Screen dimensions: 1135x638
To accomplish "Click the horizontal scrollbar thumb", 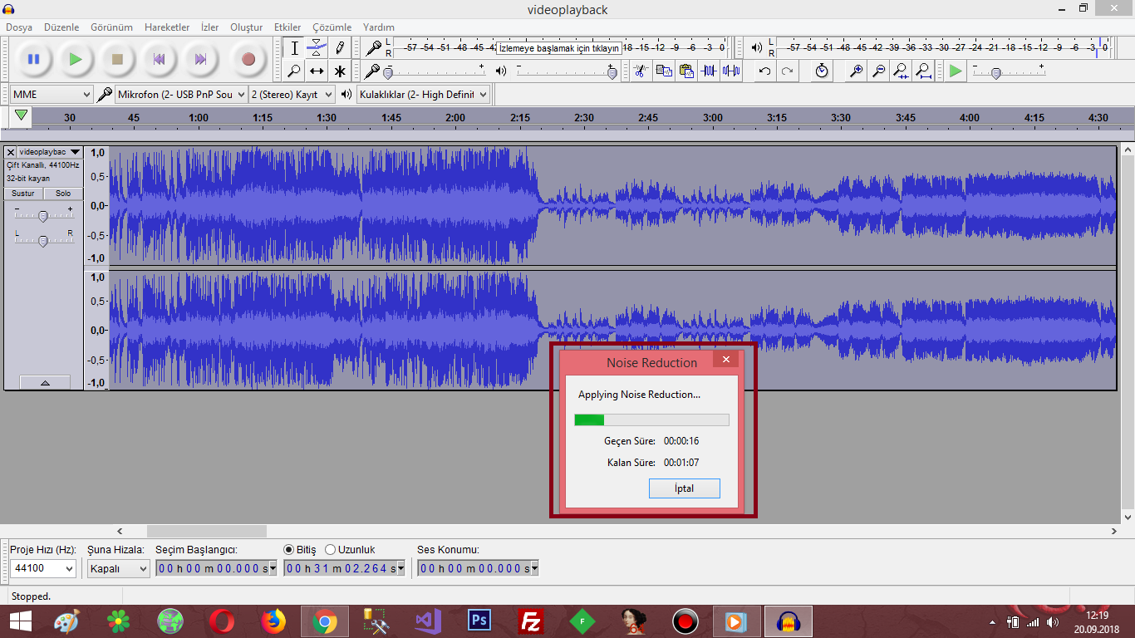I will pos(207,531).
